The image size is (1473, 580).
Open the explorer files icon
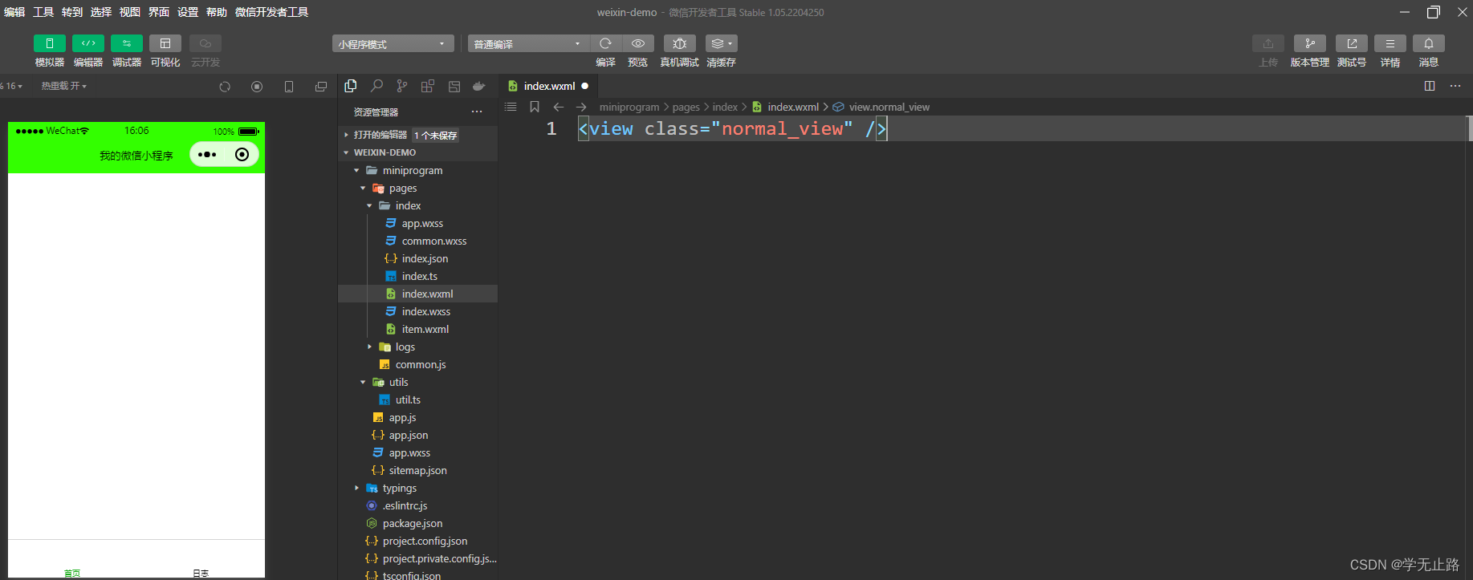point(351,86)
